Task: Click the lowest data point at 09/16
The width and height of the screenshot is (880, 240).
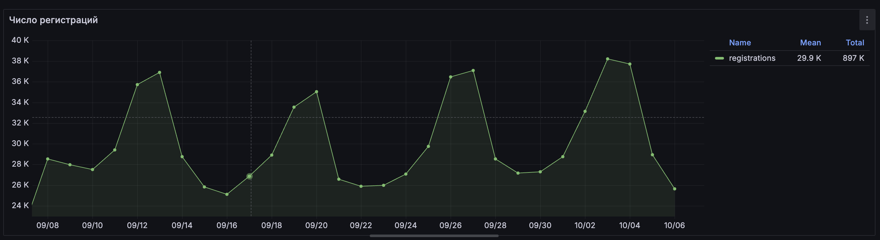Action: click(x=227, y=194)
